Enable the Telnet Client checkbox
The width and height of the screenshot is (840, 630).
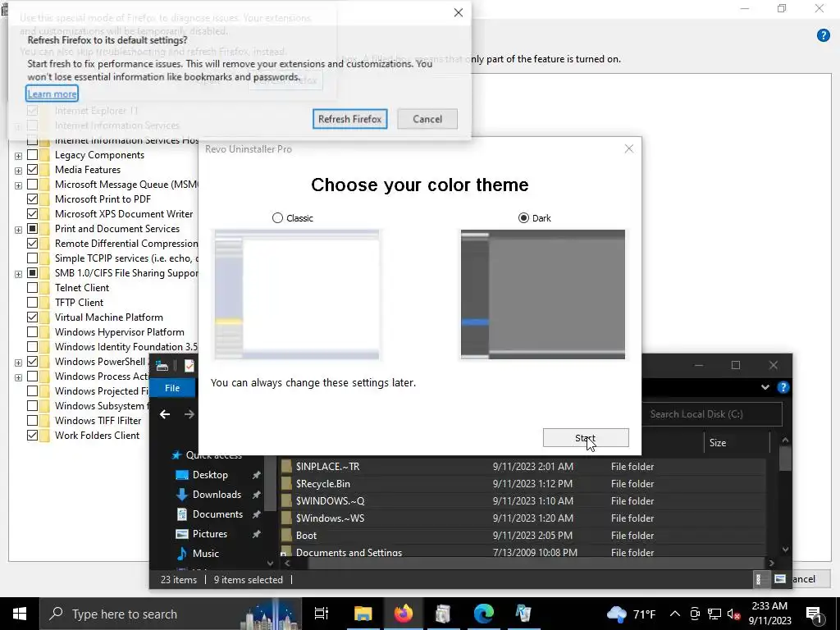click(33, 288)
